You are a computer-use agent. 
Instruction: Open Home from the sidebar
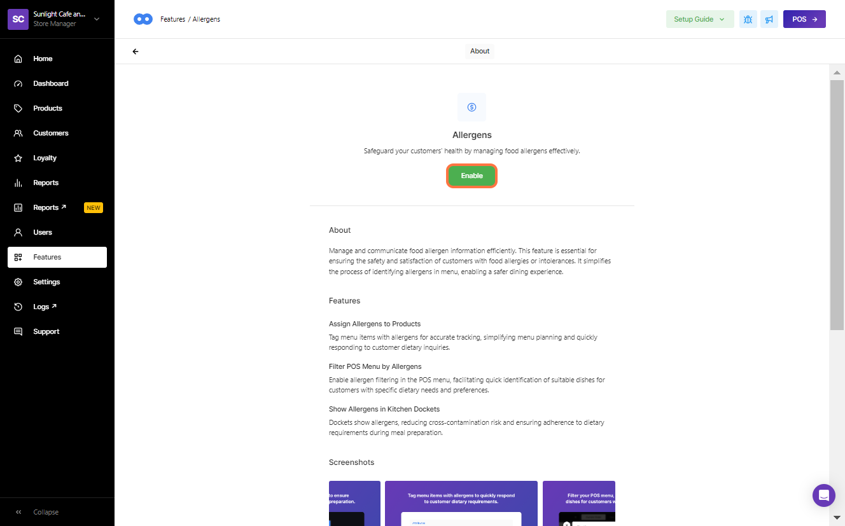(43, 59)
